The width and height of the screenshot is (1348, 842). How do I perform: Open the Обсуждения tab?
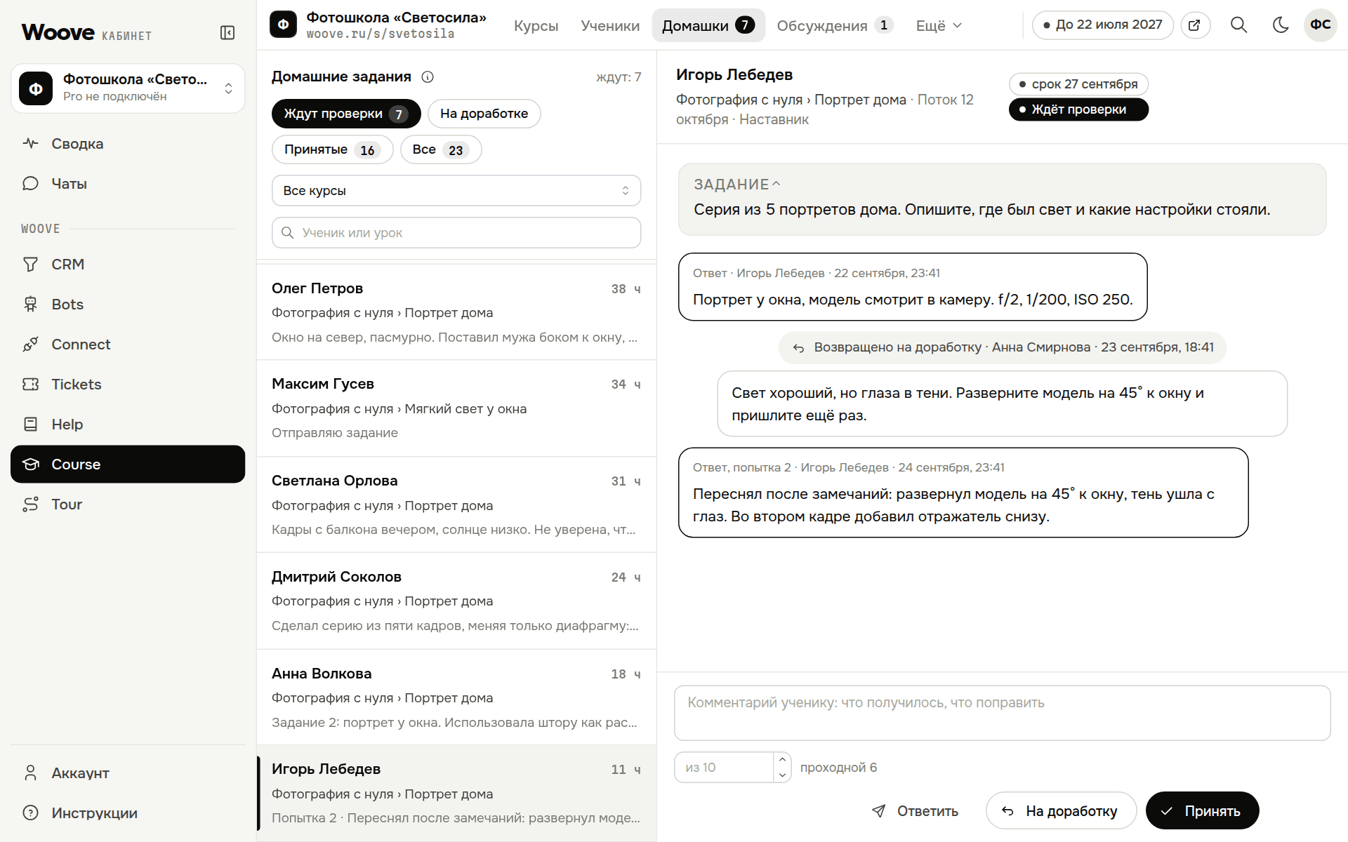tap(835, 26)
